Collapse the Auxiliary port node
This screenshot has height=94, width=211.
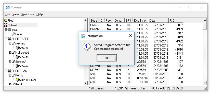pyautogui.click(x=10, y=43)
